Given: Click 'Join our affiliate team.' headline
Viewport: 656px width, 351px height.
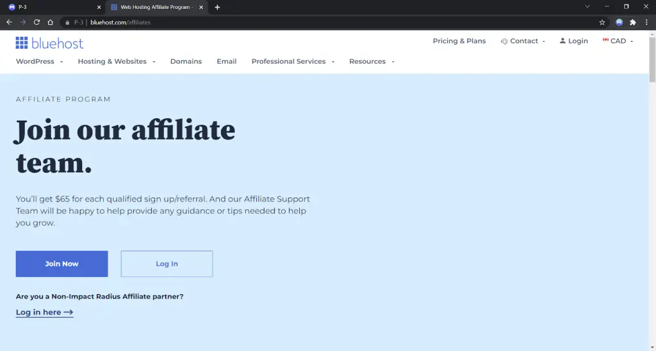Looking at the screenshot, I should [125, 146].
